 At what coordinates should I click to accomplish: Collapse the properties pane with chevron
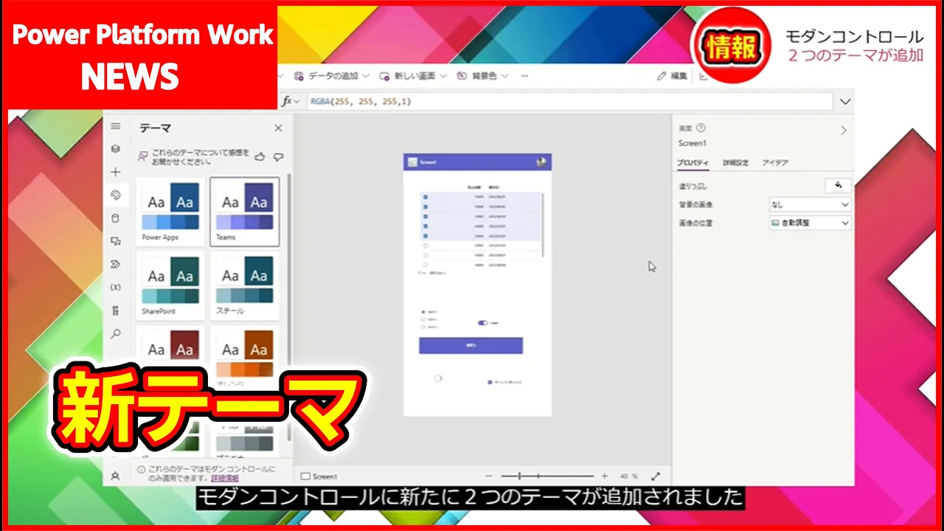tap(844, 130)
